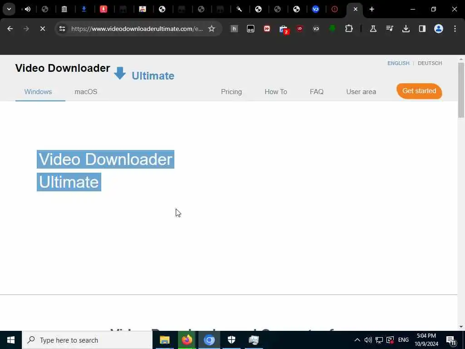Open the media controls icon
The height and width of the screenshot is (349, 465).
pyautogui.click(x=389, y=29)
